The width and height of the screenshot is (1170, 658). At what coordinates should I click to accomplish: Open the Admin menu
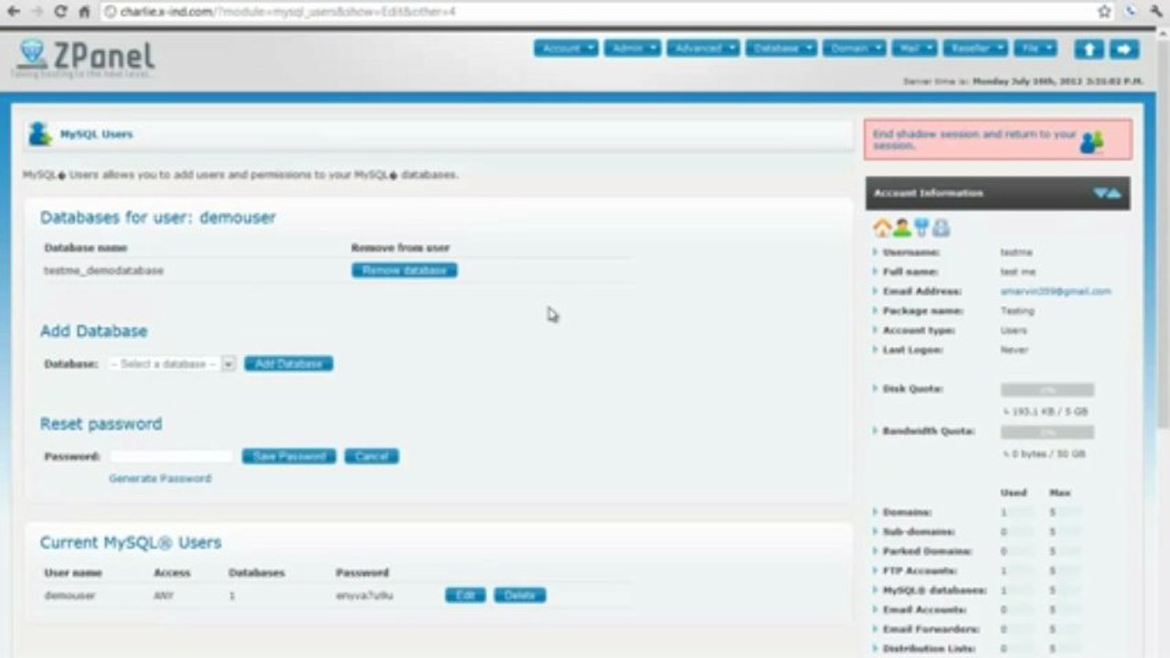click(632, 48)
